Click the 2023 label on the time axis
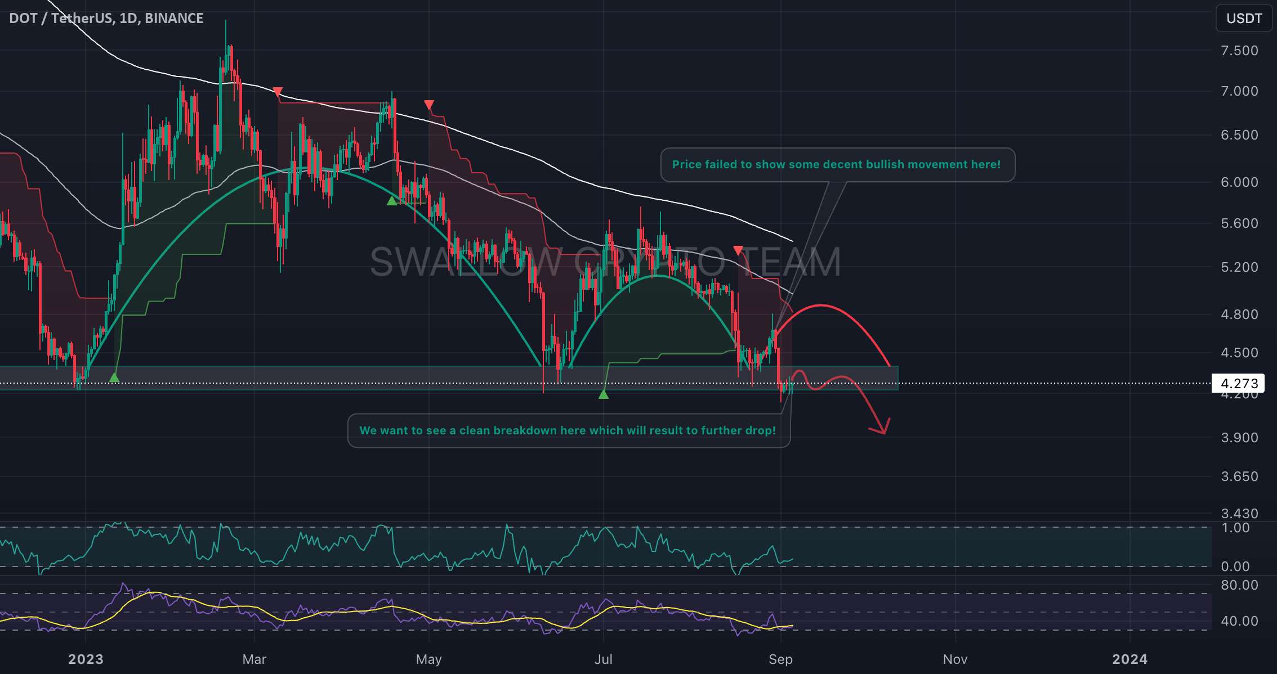Screen dimensions: 1277x674 [x=86, y=659]
